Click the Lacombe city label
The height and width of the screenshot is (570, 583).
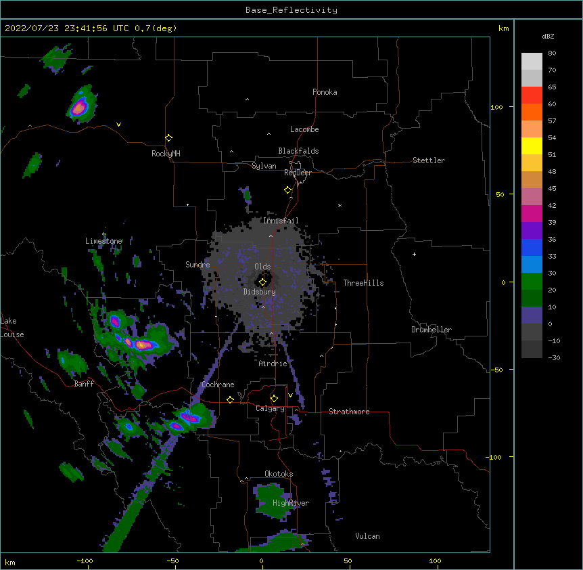coord(304,129)
